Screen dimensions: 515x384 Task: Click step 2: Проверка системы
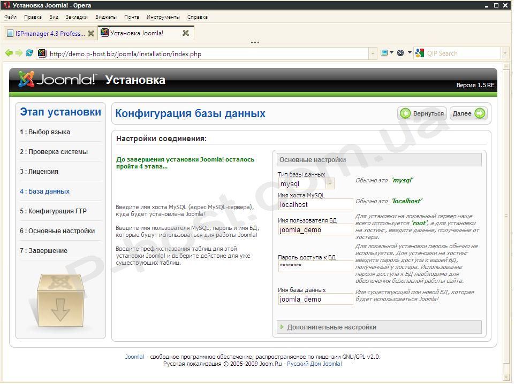(54, 152)
